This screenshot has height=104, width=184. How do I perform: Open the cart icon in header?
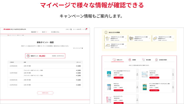86,29
